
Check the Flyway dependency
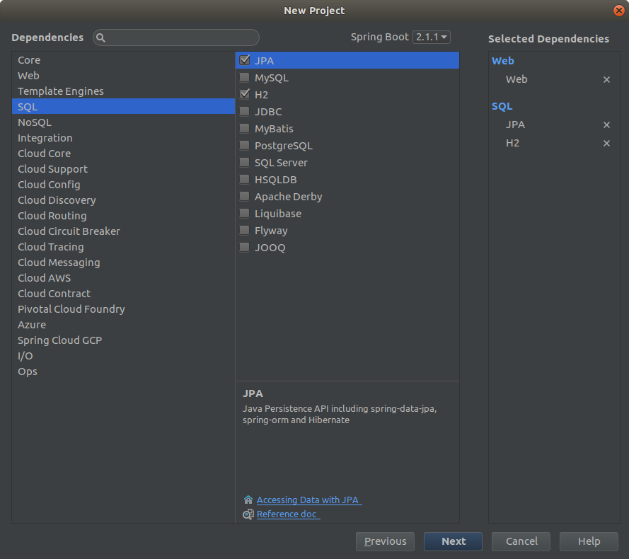click(x=243, y=230)
